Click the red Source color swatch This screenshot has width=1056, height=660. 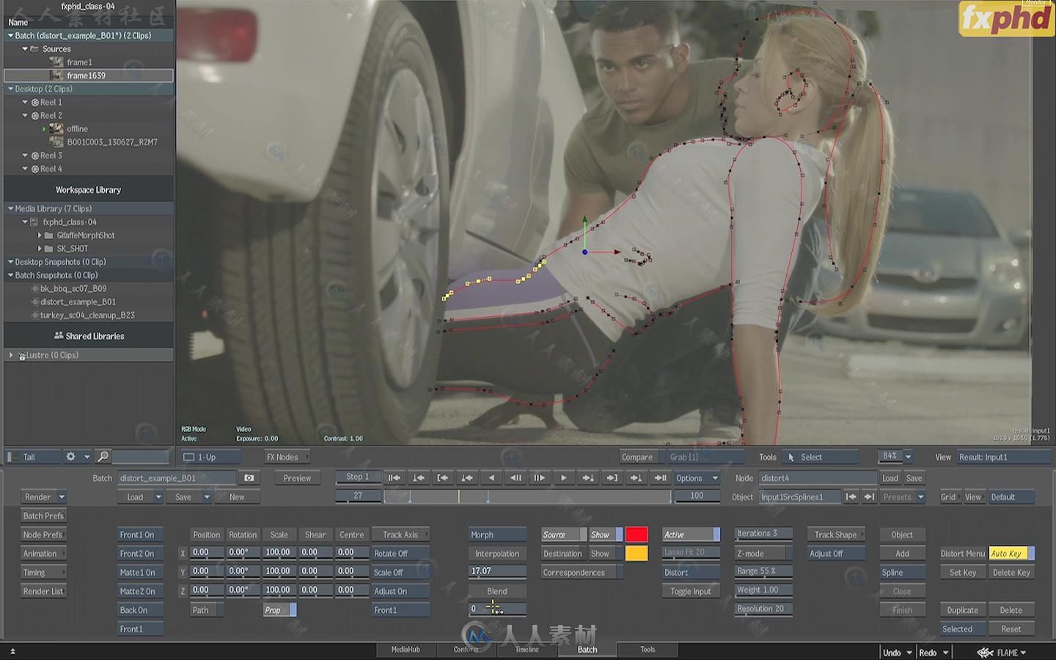pos(637,535)
